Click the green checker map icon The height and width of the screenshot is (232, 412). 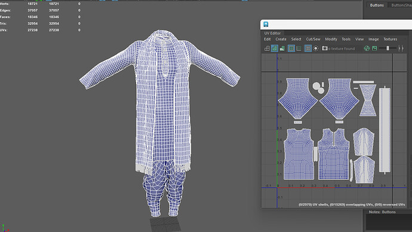367,48
